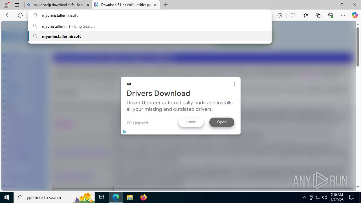This screenshot has width=361, height=203.
Task: Open Browser essentials icon
Action: click(x=331, y=15)
